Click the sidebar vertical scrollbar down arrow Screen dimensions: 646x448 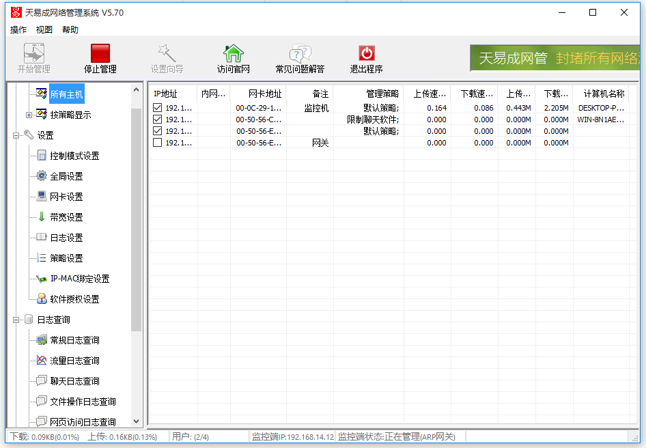coord(136,421)
